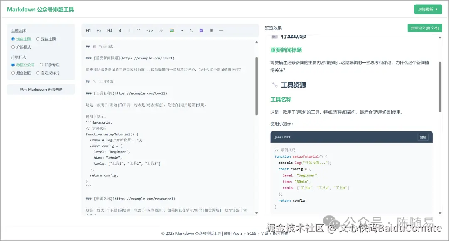Open the 选择模板 template dropdown
The width and height of the screenshot is (449, 241).
click(x=428, y=10)
